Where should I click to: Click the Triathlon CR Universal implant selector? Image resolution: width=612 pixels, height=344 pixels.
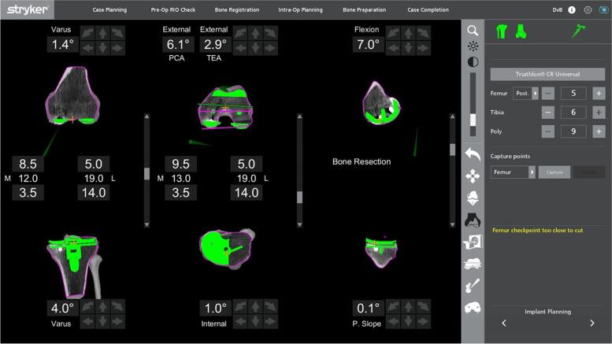[x=547, y=74]
